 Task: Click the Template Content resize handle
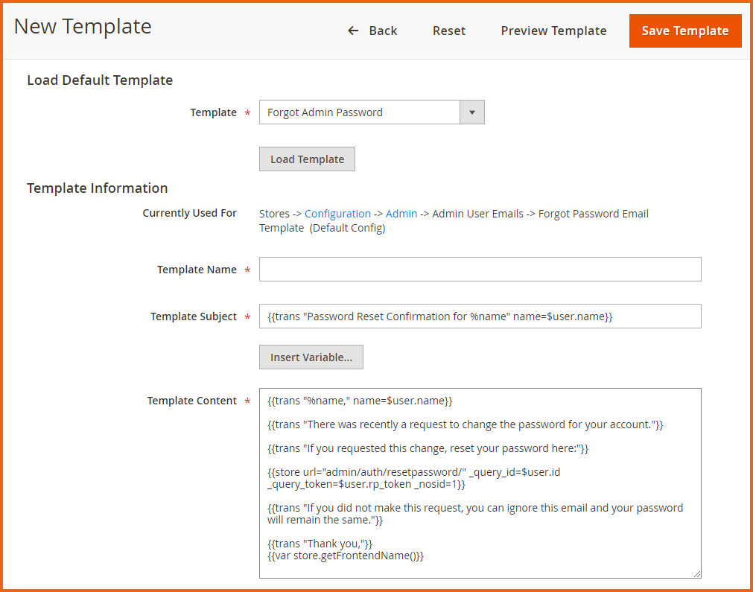696,573
